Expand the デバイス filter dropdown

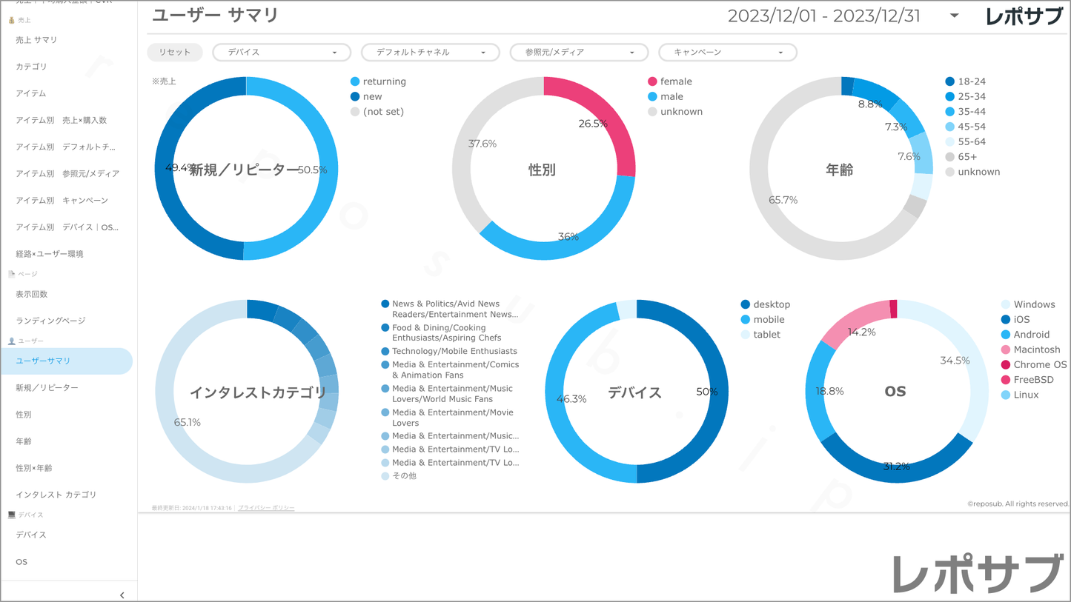[x=282, y=53]
